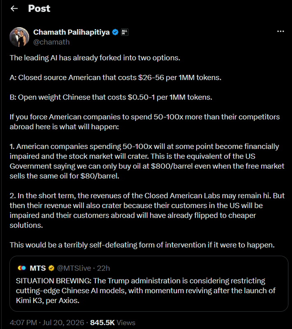Click the Closed American Labs revenue paragraph
The width and height of the screenshot is (292, 329).
(x=147, y=210)
